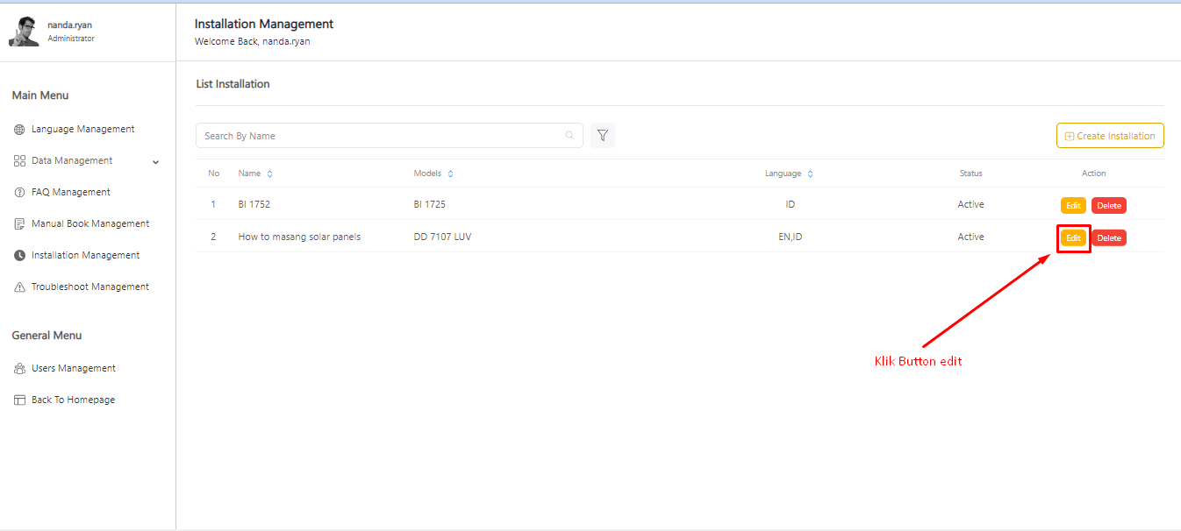Delete the BI 1752 installation

tap(1108, 206)
